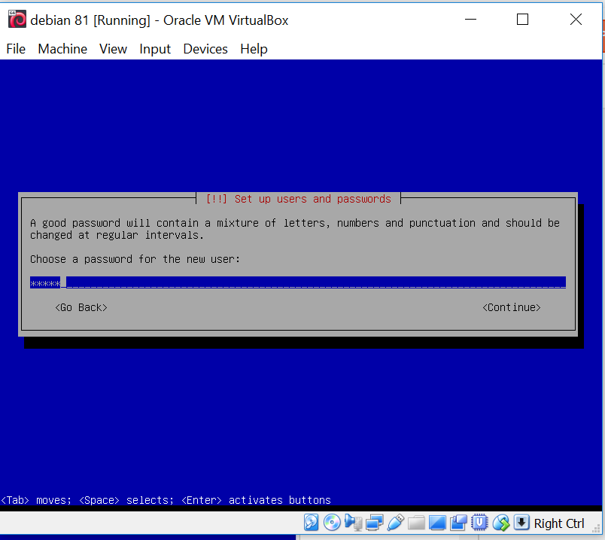Click the USB devices status icon

pyautogui.click(x=396, y=523)
